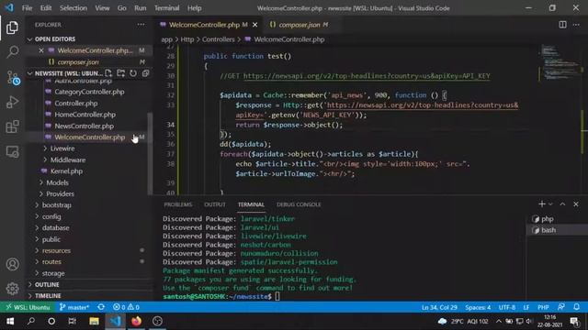Click the LF end of line setting
The height and width of the screenshot is (330, 588).
[526, 307]
